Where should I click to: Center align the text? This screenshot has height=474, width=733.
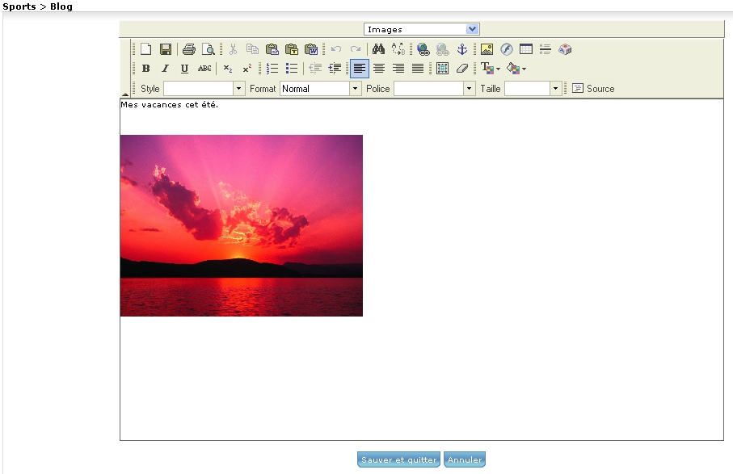(x=379, y=69)
